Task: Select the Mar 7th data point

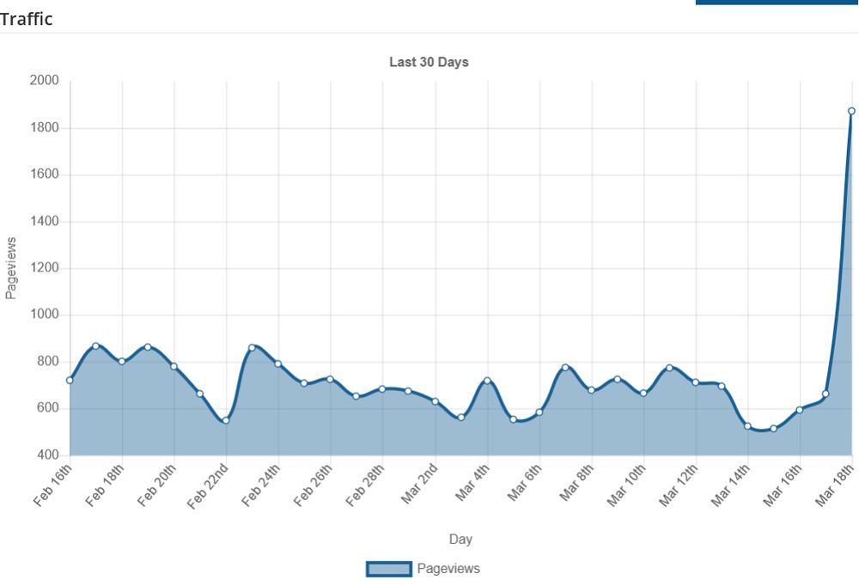Action: tap(565, 367)
